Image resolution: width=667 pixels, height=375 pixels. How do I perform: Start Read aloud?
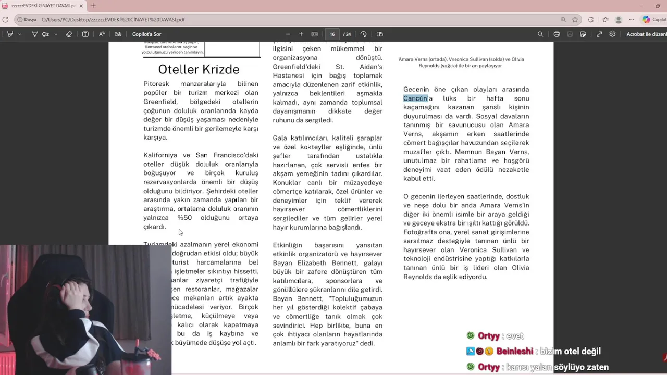coord(102,34)
